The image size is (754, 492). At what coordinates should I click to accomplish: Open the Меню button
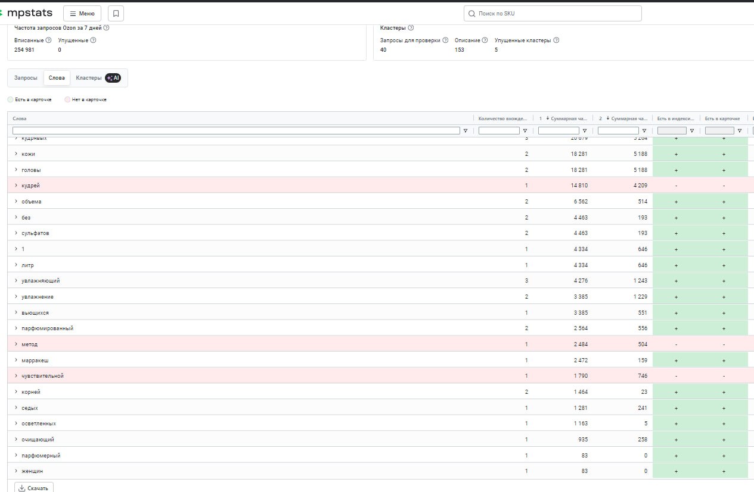coord(82,13)
